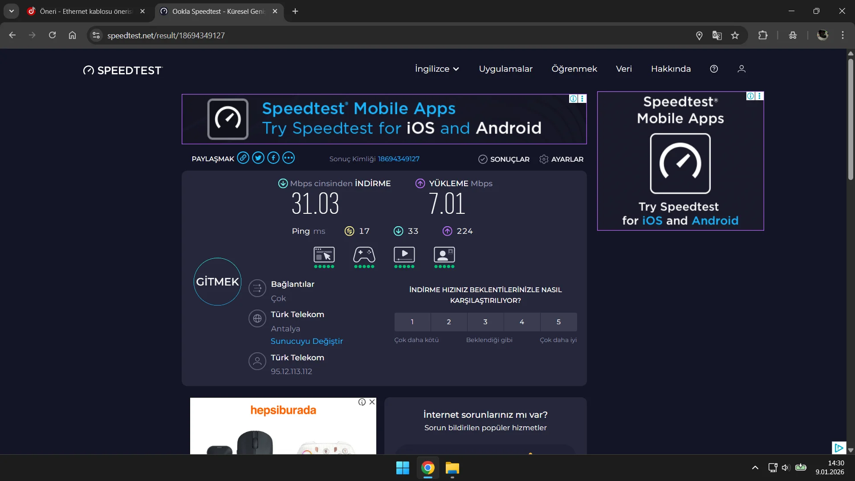Image resolution: width=855 pixels, height=481 pixels.
Task: Select rating 1 for download speed
Action: pos(412,322)
